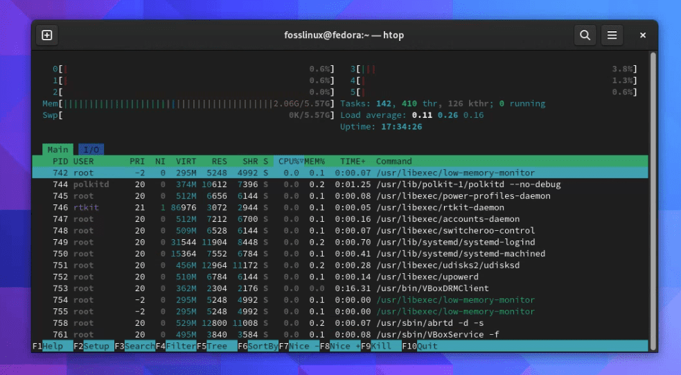Toggle F5 Tree view
This screenshot has width=681, height=375.
[x=217, y=347]
